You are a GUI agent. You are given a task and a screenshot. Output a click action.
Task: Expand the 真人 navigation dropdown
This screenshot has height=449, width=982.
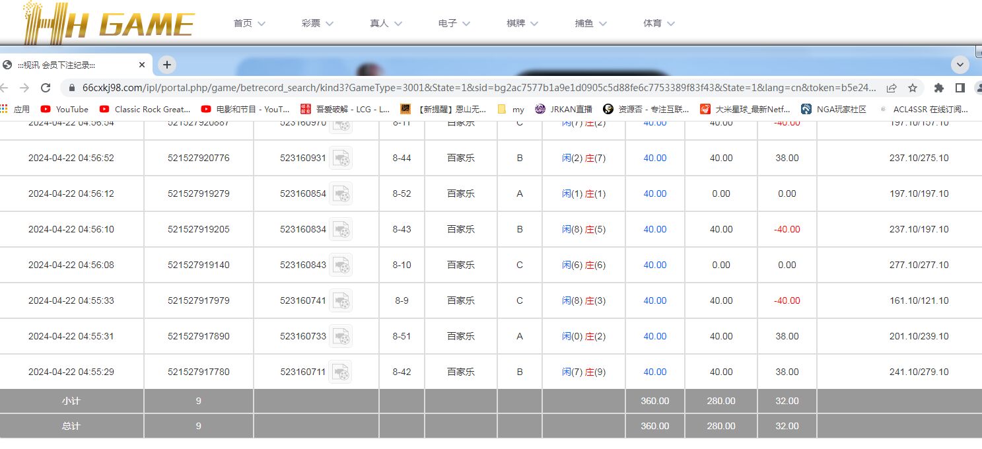[x=386, y=23]
